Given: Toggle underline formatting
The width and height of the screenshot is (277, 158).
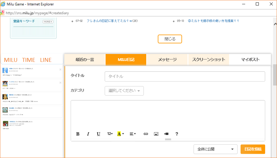Looking at the screenshot, I should (x=98, y=134).
